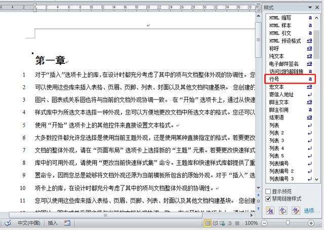Click the horizontal scrollbar thumb
This screenshot has width=324, height=230.
point(105,215)
